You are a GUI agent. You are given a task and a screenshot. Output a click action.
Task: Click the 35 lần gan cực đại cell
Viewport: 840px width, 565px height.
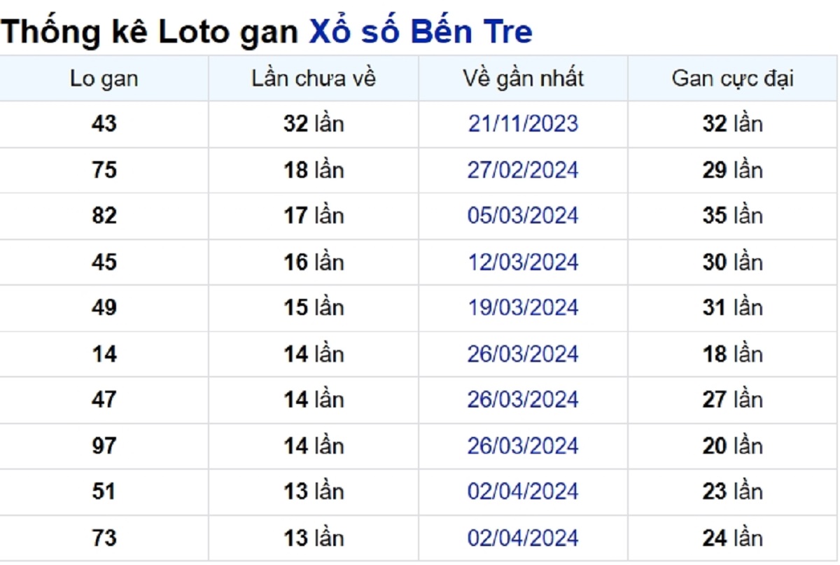point(732,216)
